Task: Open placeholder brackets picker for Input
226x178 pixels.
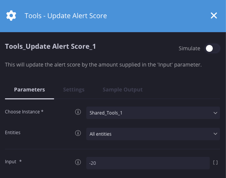Action: point(215,163)
